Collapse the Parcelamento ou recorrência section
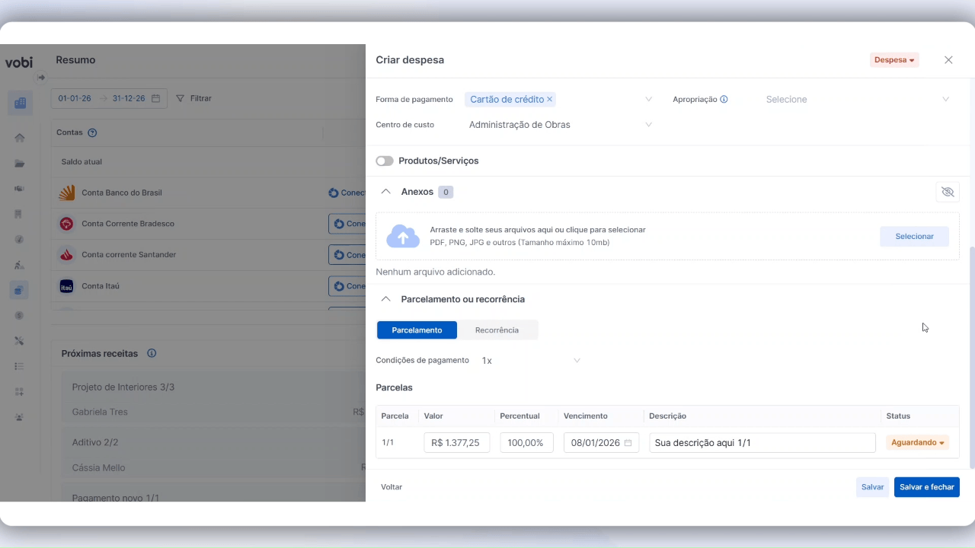 (385, 299)
